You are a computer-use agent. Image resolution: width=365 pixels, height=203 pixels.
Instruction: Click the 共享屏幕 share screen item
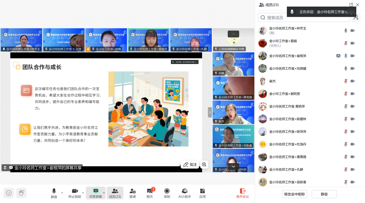(x=96, y=193)
